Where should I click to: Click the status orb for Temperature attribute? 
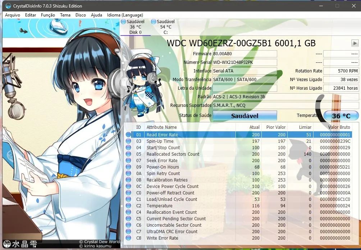[128, 206]
